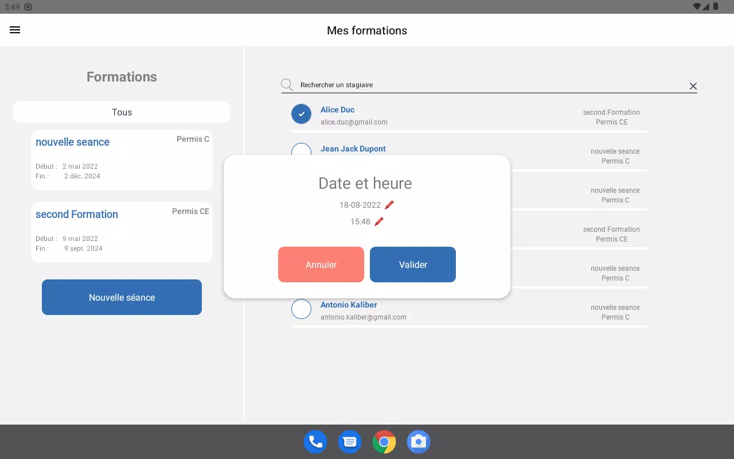Click the 2 déc. 2024 end date
The height and width of the screenshot is (459, 734).
(x=82, y=176)
